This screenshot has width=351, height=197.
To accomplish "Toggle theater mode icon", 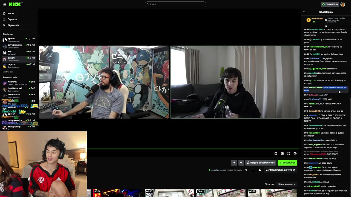I will [282, 154].
